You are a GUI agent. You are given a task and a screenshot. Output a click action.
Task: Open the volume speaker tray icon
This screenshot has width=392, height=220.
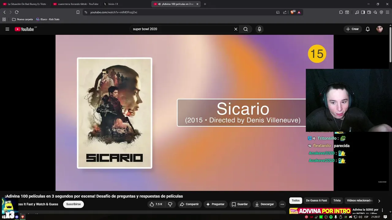(x=360, y=217)
